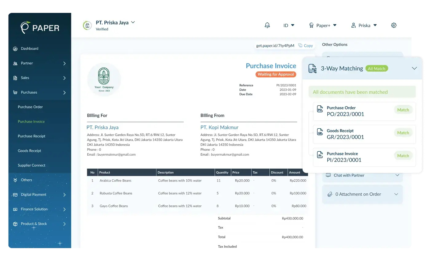Click the Priska user profile icon
This screenshot has height=261, width=430.
point(353,25)
